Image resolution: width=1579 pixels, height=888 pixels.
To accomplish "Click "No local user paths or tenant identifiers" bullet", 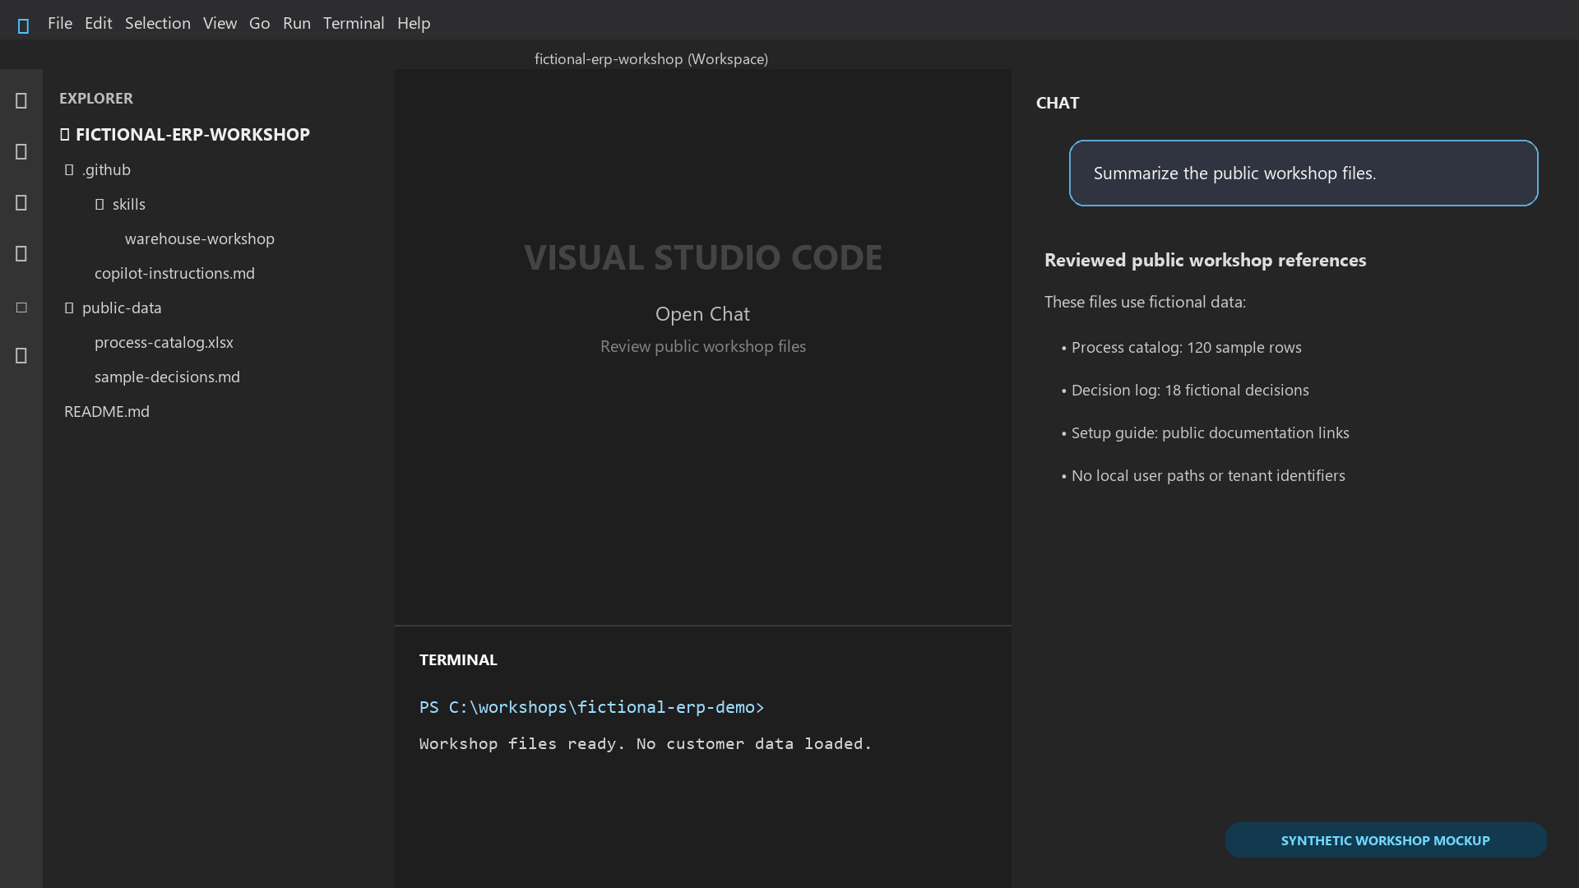I will coord(1203,475).
